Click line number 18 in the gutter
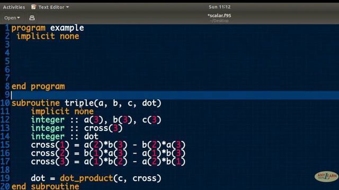The image size is (339, 190). pos(5,170)
